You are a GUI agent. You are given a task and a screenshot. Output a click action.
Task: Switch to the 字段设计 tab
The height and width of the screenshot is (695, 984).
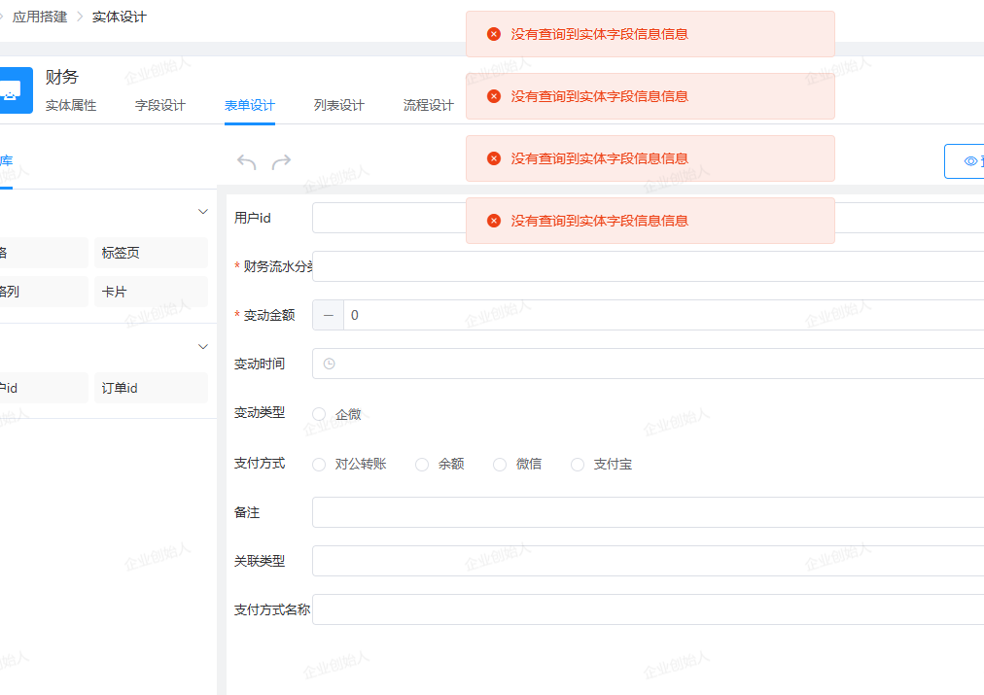[159, 105]
